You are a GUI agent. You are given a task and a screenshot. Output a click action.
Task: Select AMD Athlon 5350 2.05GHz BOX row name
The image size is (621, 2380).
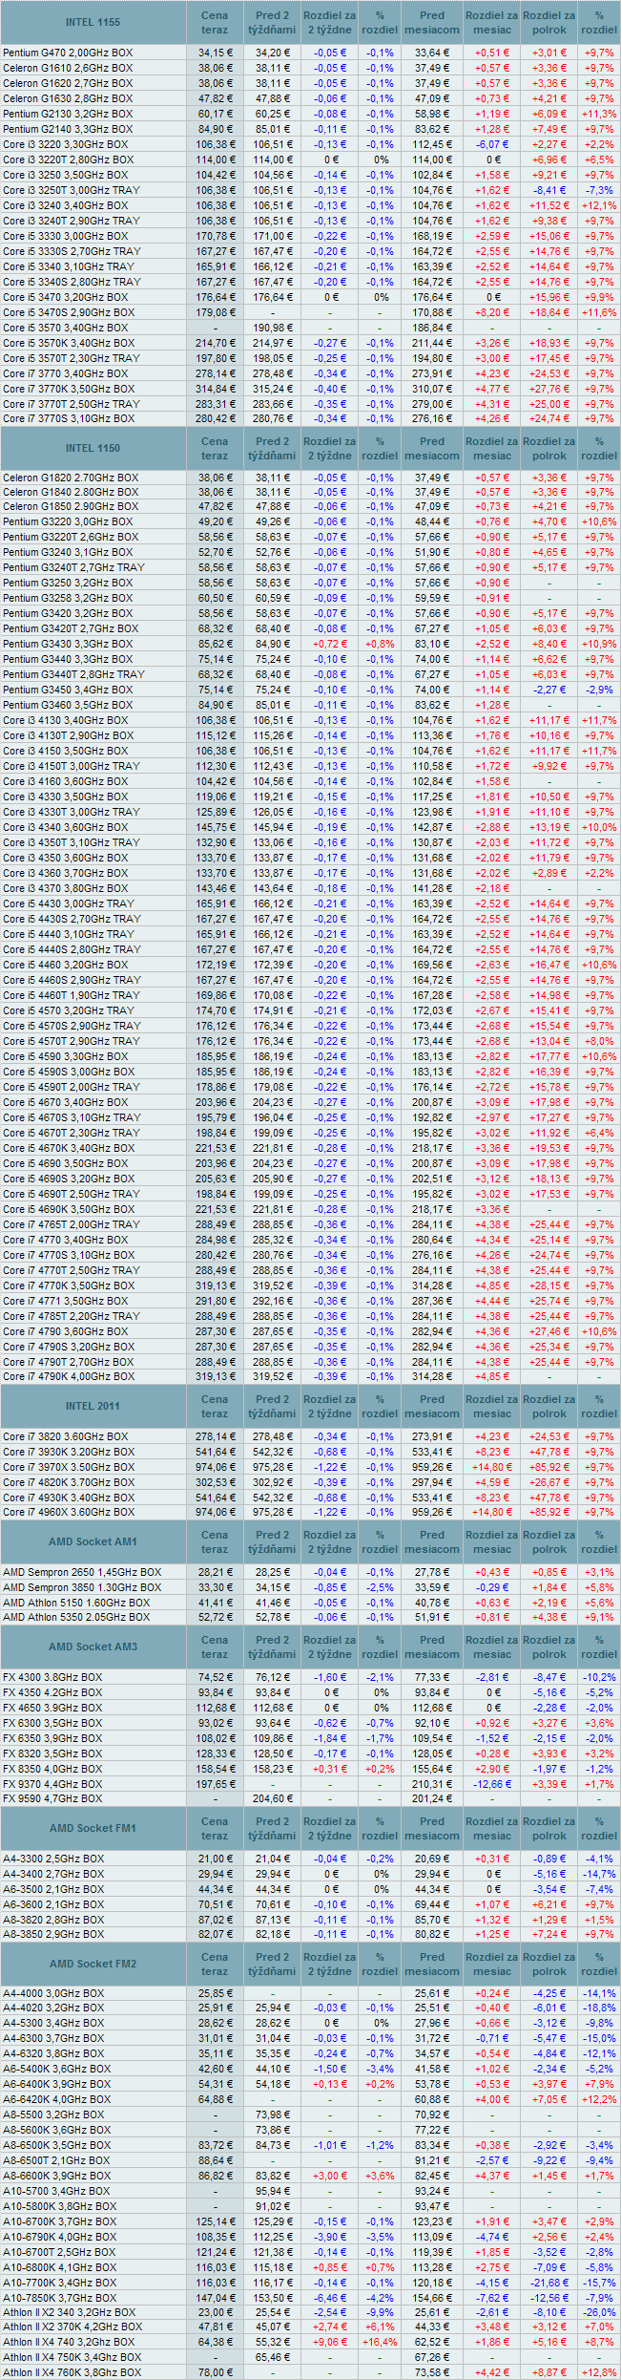pyautogui.click(x=76, y=1617)
